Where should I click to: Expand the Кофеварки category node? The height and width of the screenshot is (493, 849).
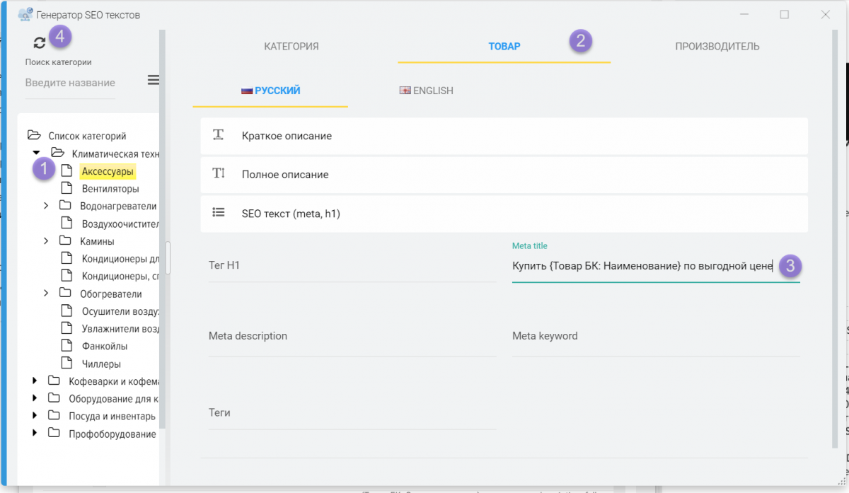(x=35, y=381)
